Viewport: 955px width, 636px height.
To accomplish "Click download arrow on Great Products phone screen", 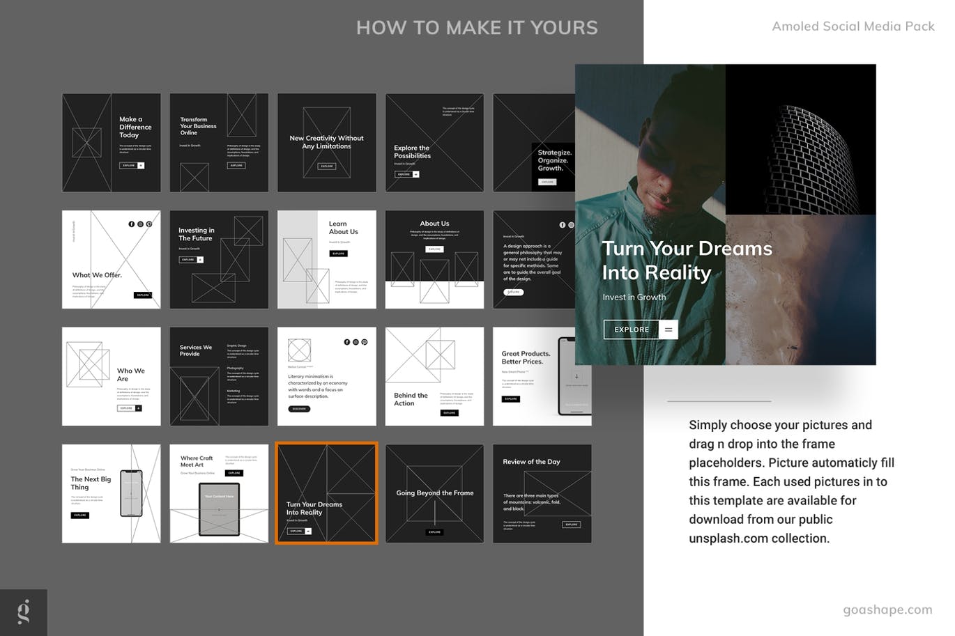I will point(576,376).
